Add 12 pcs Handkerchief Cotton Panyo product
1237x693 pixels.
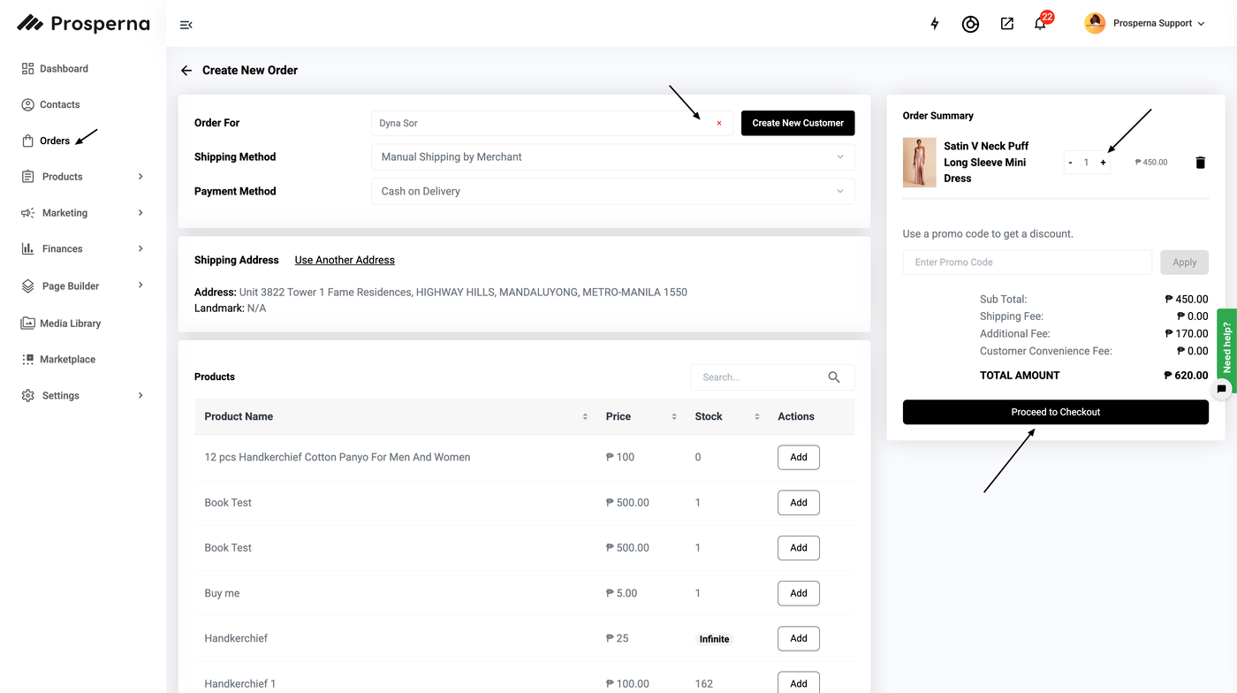pos(799,458)
